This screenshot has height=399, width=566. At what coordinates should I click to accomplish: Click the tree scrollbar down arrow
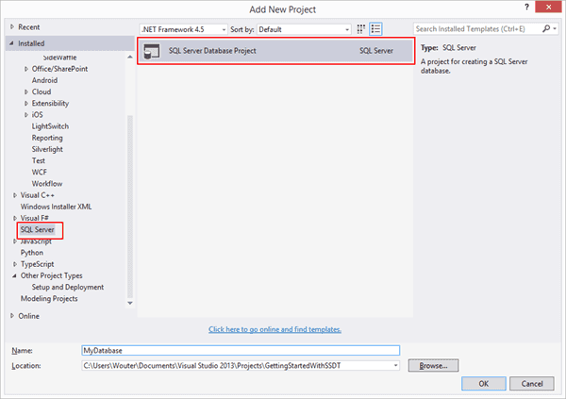pos(130,303)
